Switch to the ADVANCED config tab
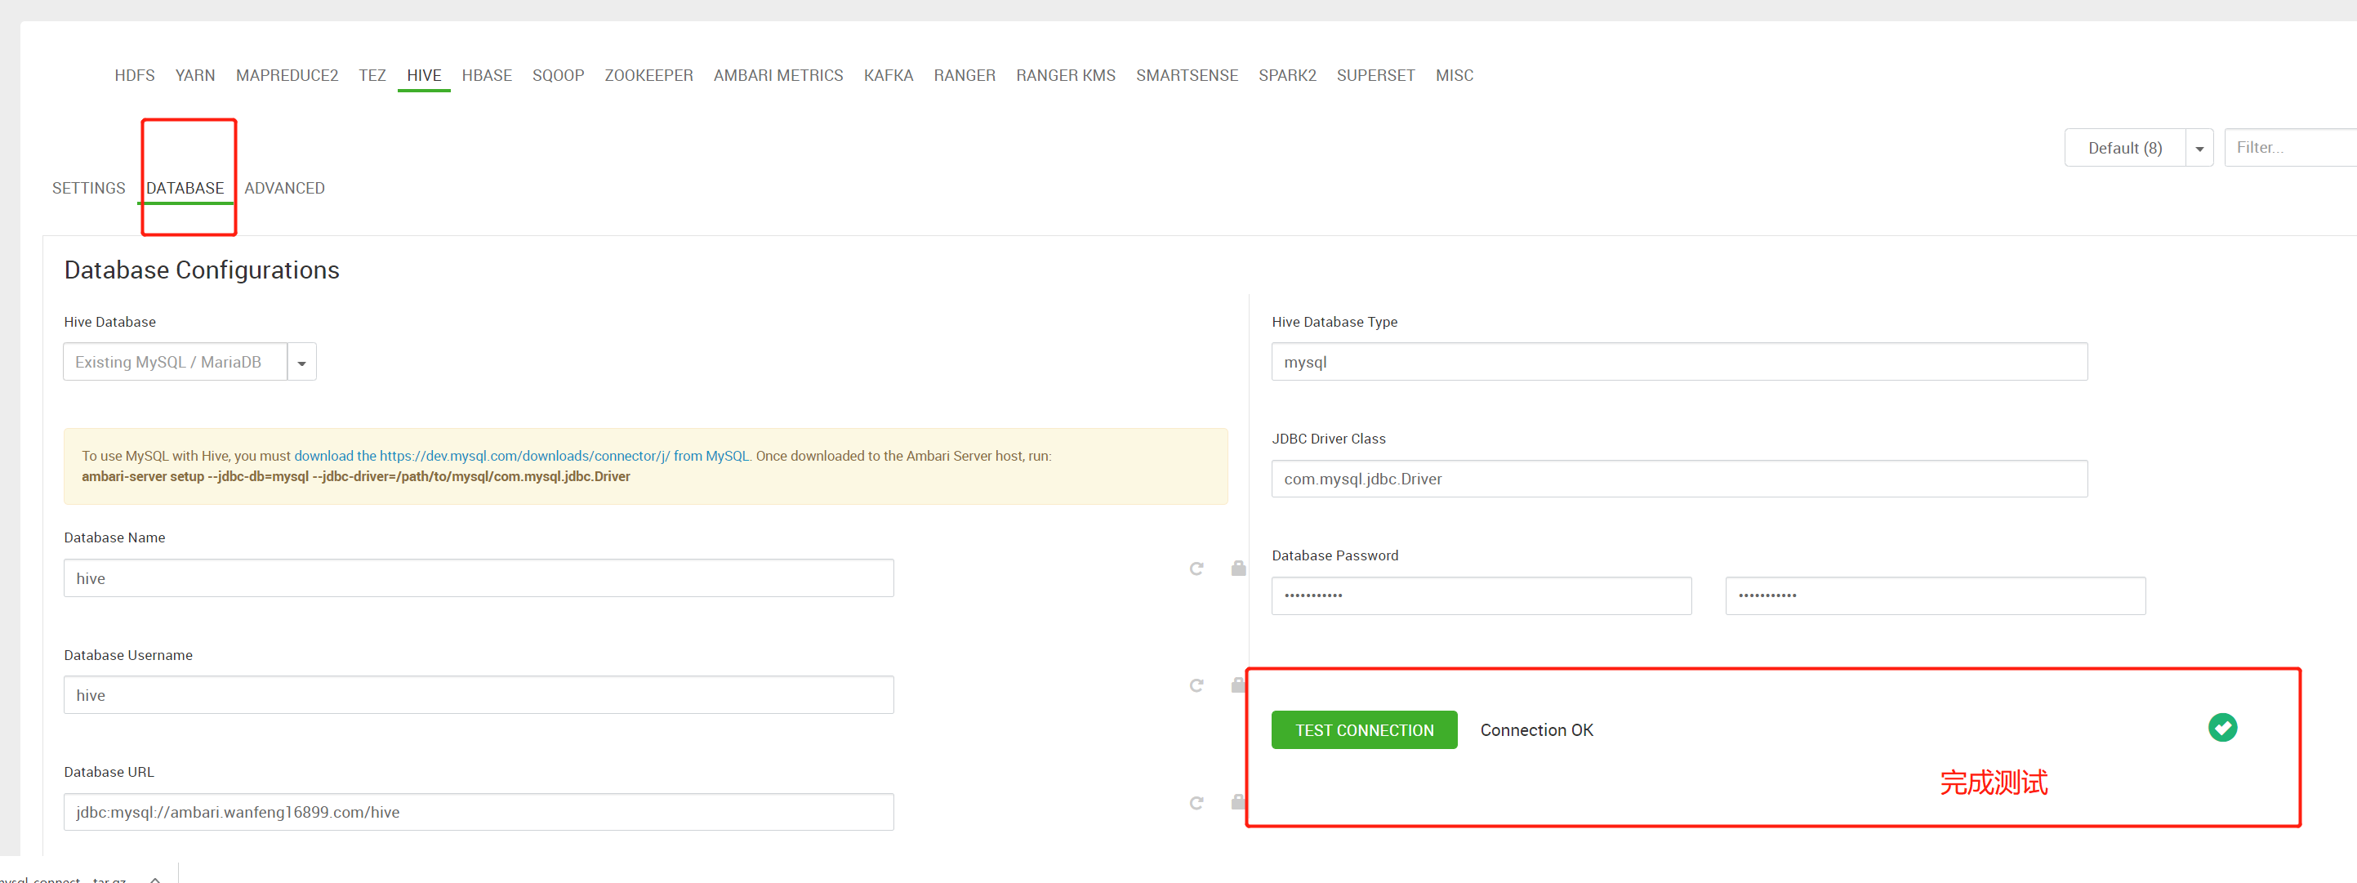Screen dimensions: 2357x883 click(284, 189)
